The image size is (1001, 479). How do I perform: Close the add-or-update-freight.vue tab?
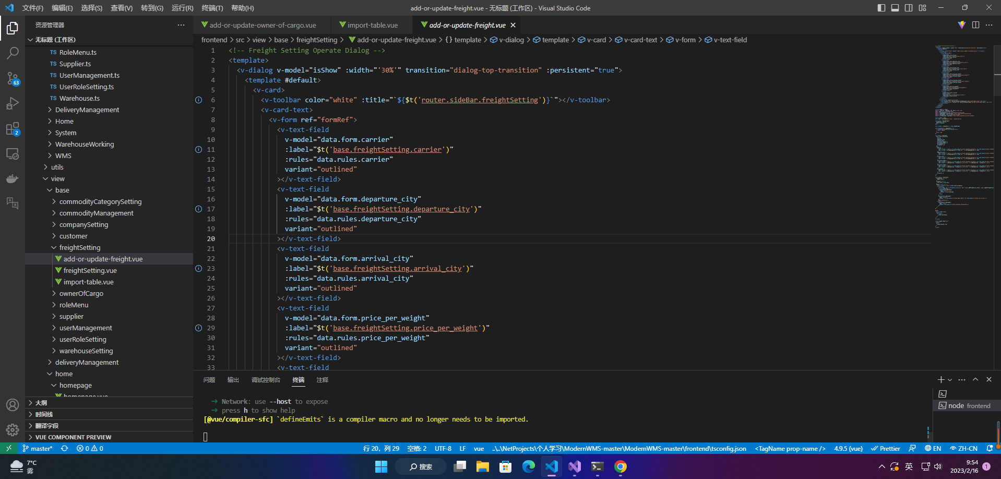point(513,25)
